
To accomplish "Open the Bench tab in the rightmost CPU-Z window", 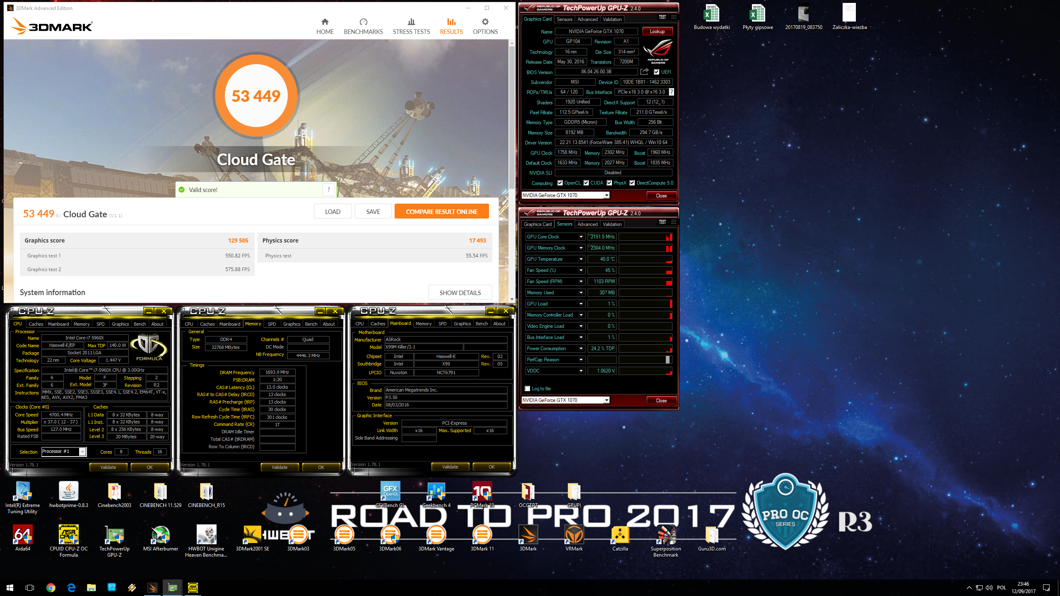I will (x=482, y=324).
